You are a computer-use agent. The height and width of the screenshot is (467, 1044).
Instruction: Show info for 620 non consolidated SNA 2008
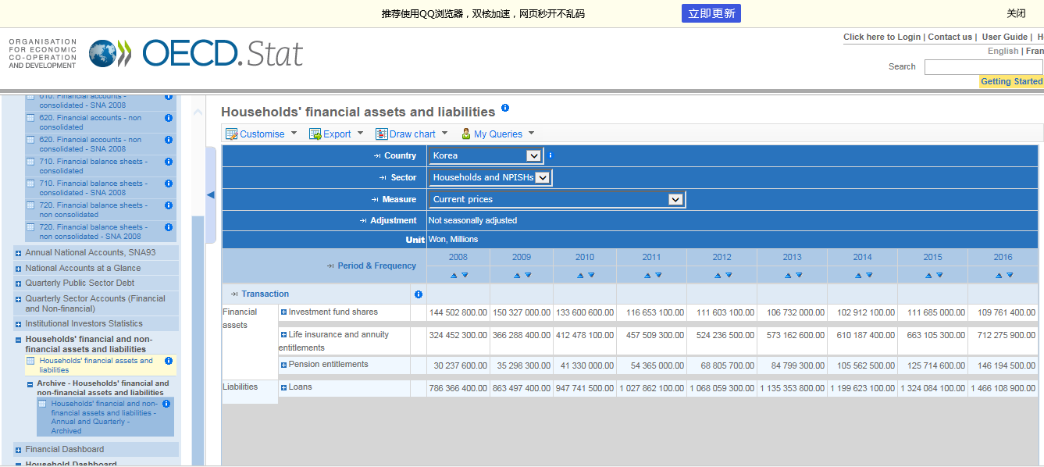(x=169, y=140)
